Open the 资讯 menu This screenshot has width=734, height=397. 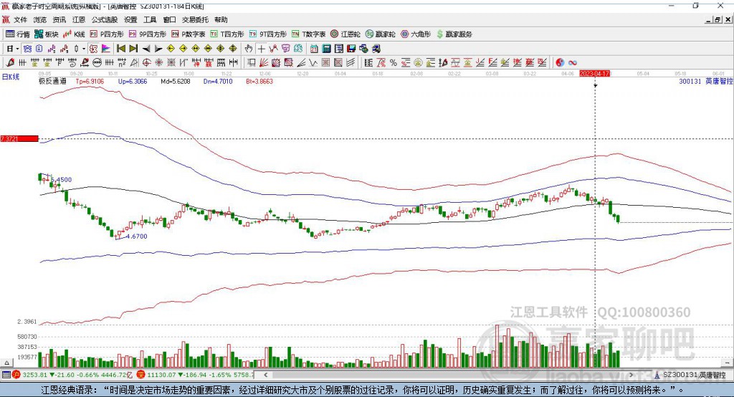59,19
